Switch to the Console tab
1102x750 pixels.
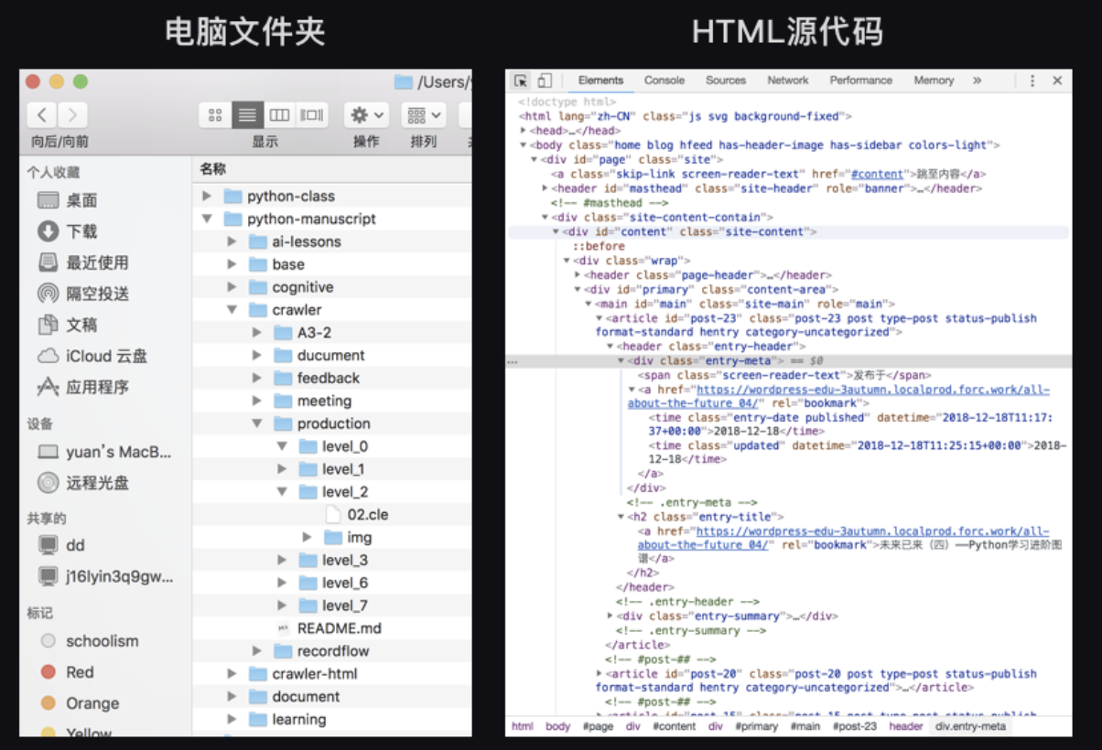point(664,80)
